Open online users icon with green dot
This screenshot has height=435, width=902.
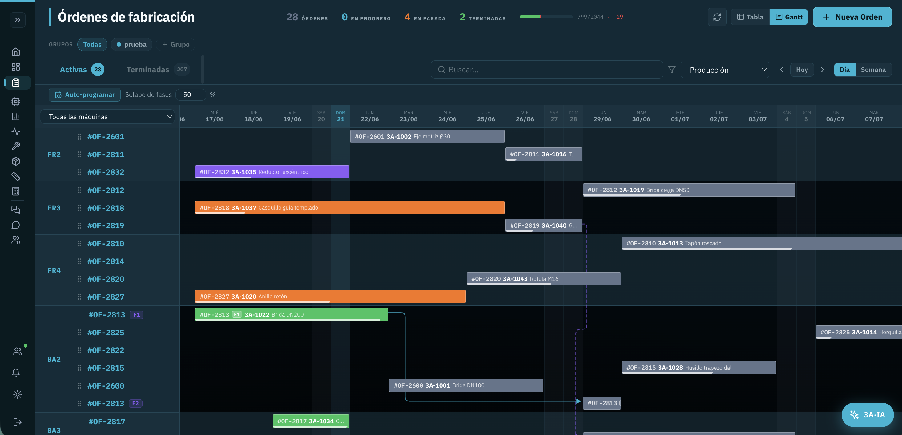pyautogui.click(x=18, y=351)
